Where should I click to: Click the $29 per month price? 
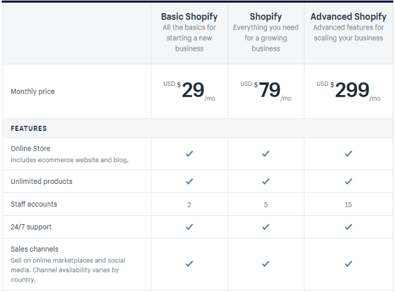192,90
